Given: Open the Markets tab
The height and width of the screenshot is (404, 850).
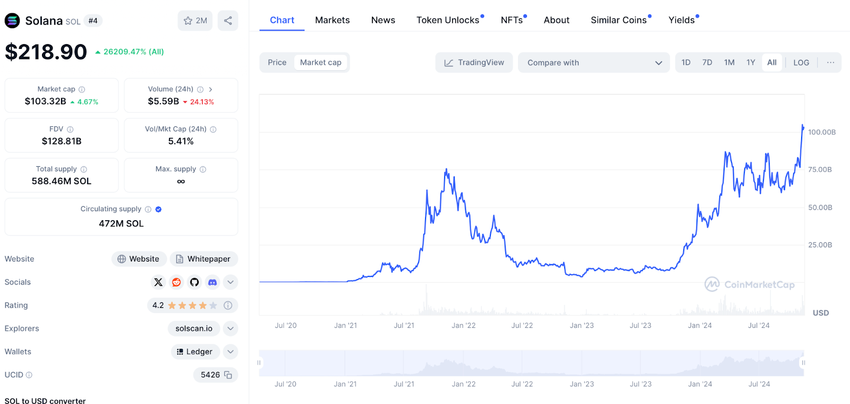Looking at the screenshot, I should (333, 20).
